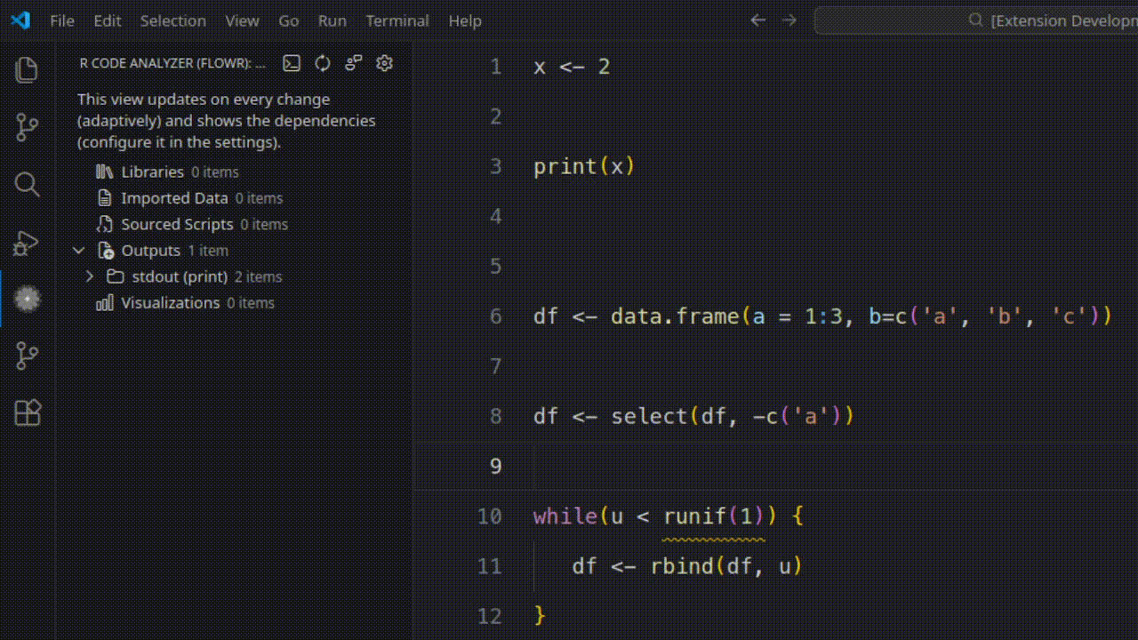Viewport: 1138px width, 640px height.
Task: Open analyzer settings gear icon
Action: click(384, 63)
